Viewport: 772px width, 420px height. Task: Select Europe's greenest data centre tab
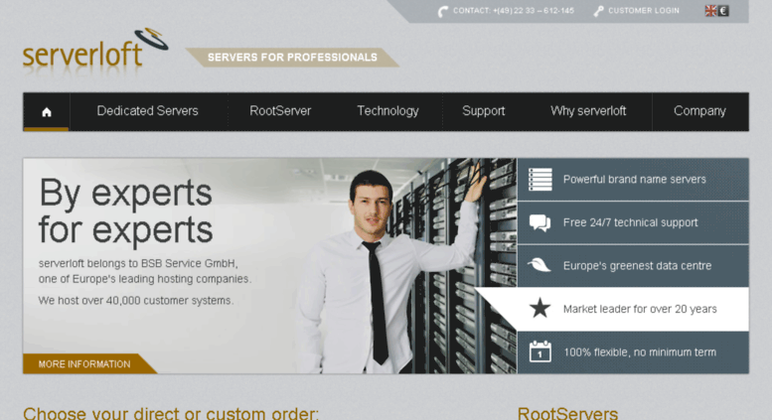tap(633, 265)
